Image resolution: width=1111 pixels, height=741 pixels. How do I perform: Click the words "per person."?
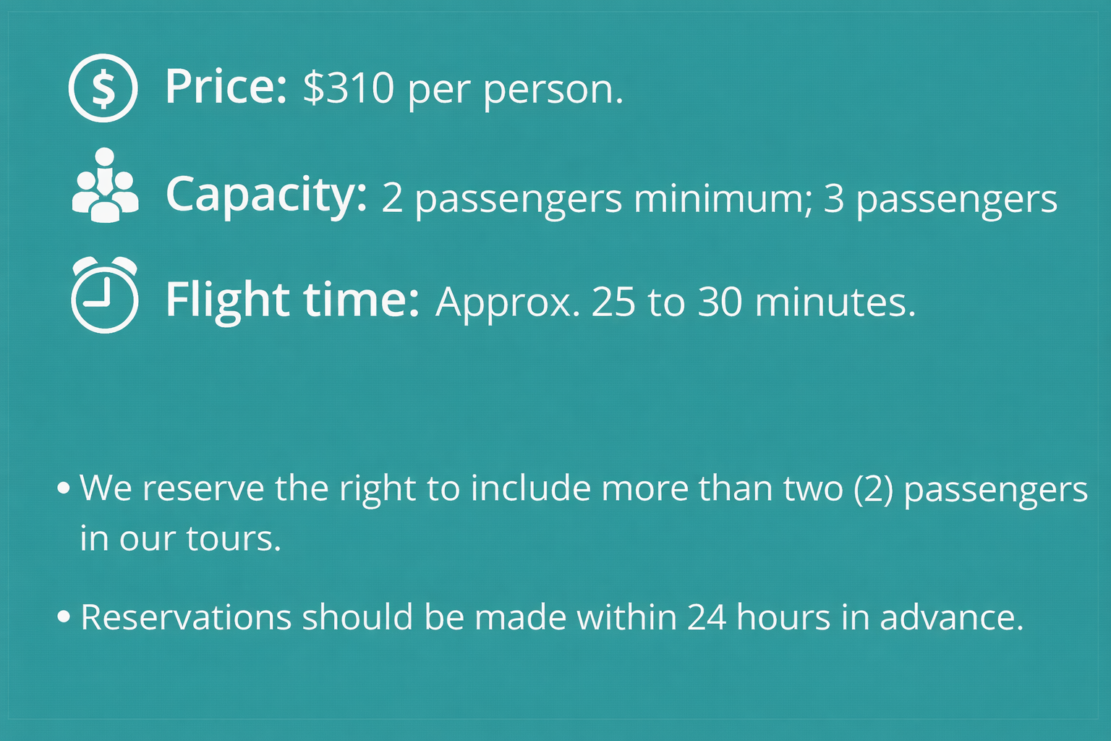516,91
